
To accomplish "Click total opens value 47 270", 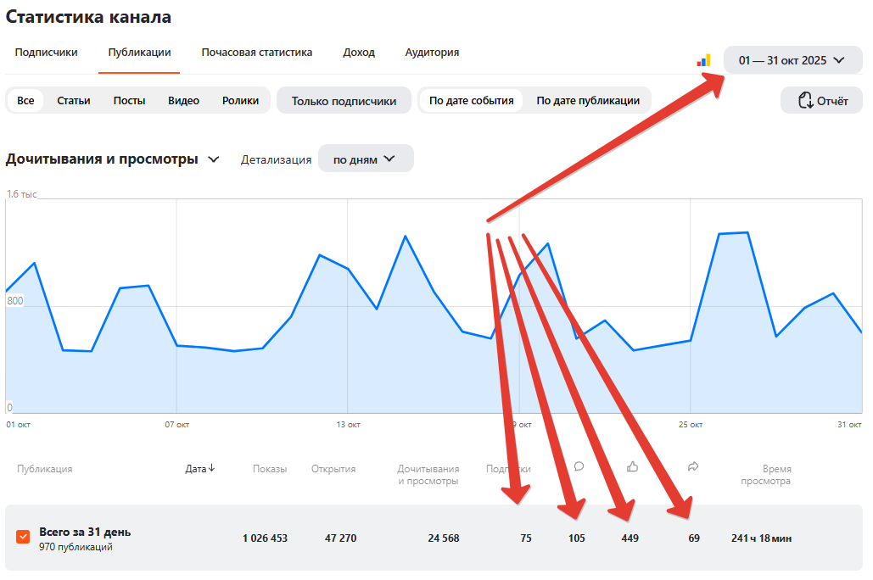I will click(x=341, y=538).
